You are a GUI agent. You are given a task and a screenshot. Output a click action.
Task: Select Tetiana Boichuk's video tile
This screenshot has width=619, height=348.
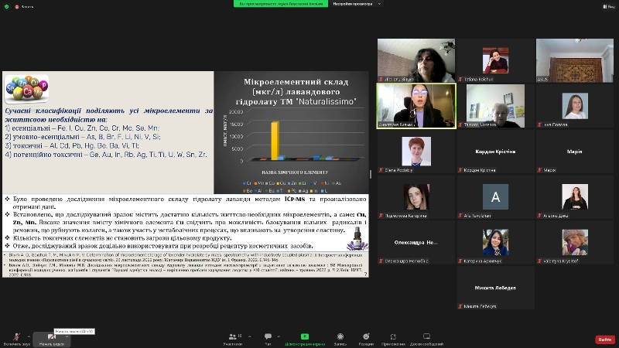tap(495, 60)
